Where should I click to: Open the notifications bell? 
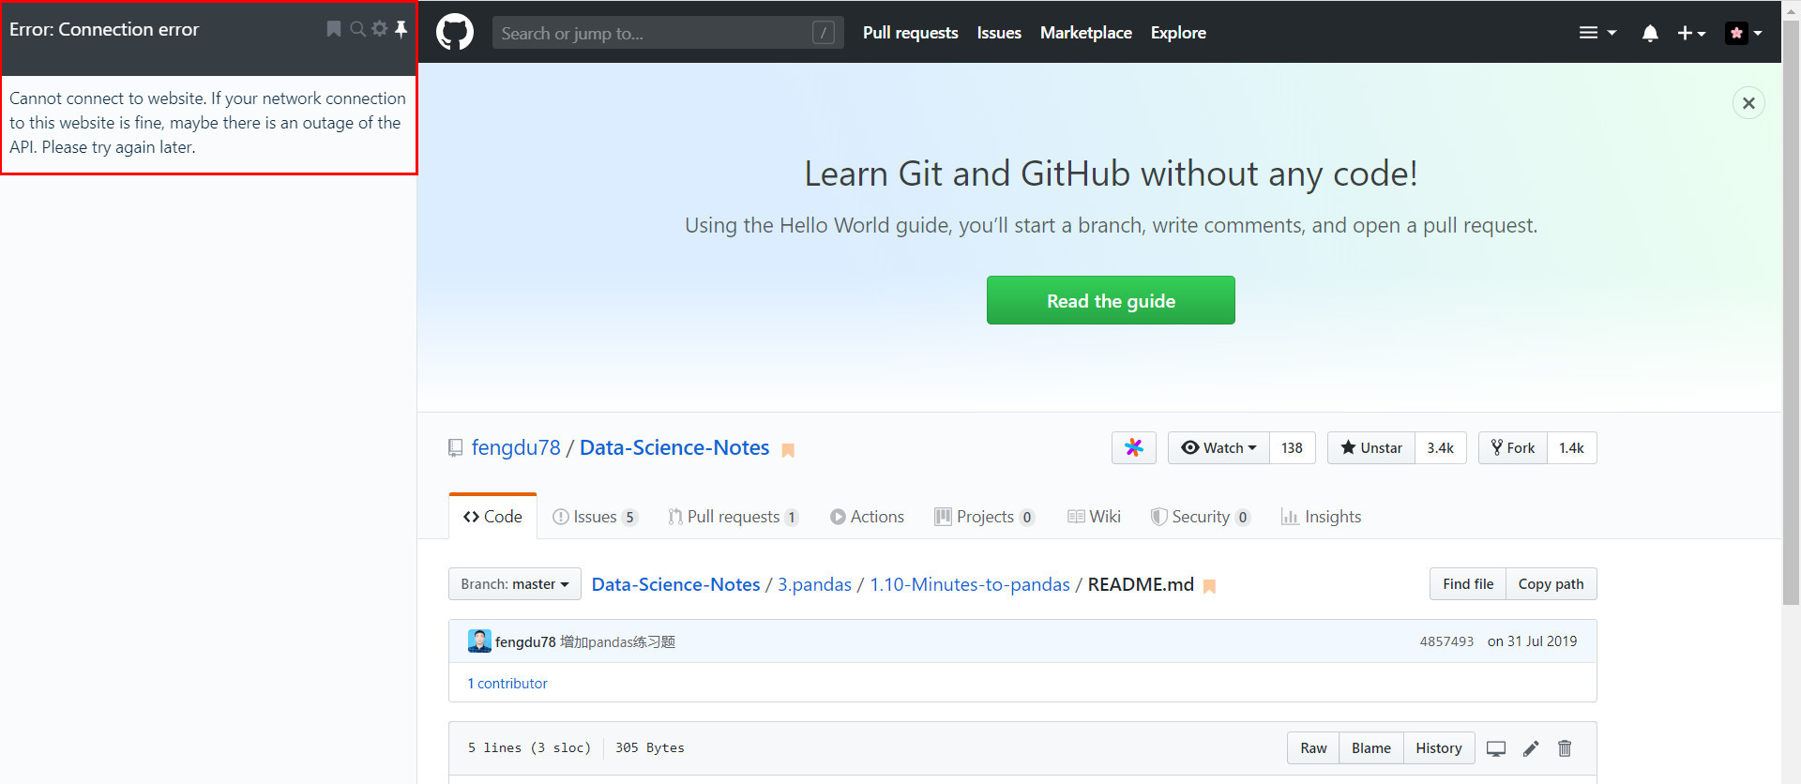[x=1650, y=33]
